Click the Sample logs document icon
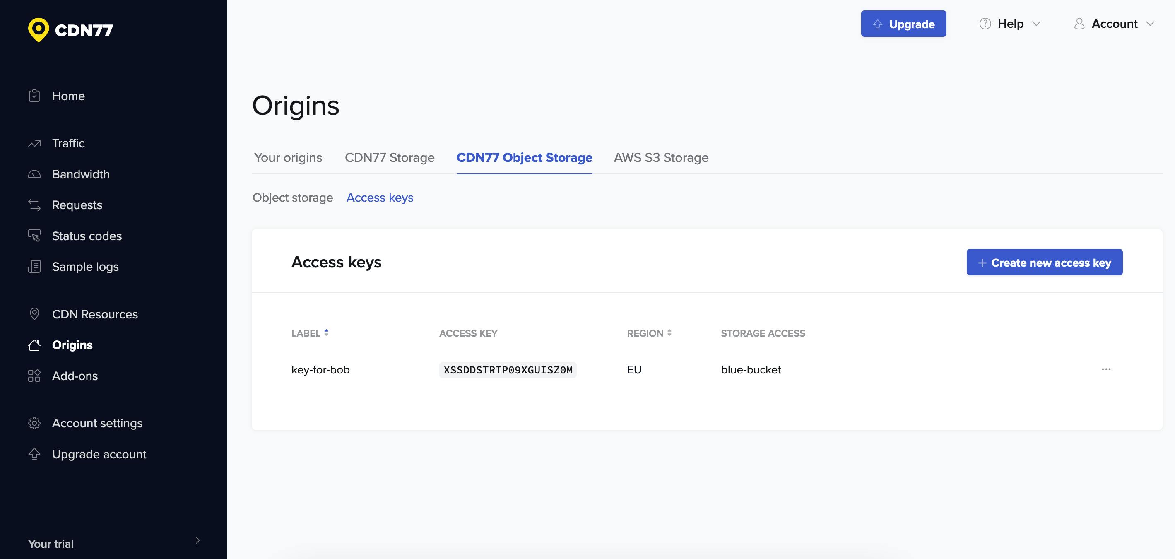This screenshot has width=1175, height=559. coord(34,267)
